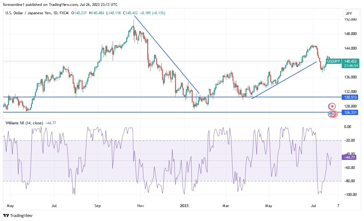The image size is (364, 221).
Task: Click the 2023 label on the time axis
Action: (x=185, y=206)
